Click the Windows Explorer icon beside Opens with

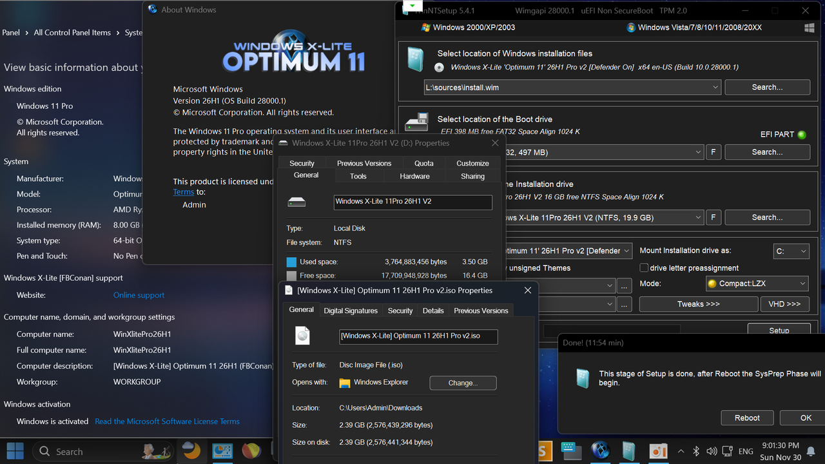(344, 382)
